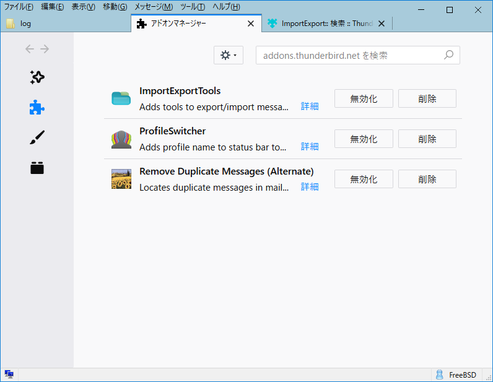Open the 表示(V) menu
The height and width of the screenshot is (382, 493).
[84, 7]
